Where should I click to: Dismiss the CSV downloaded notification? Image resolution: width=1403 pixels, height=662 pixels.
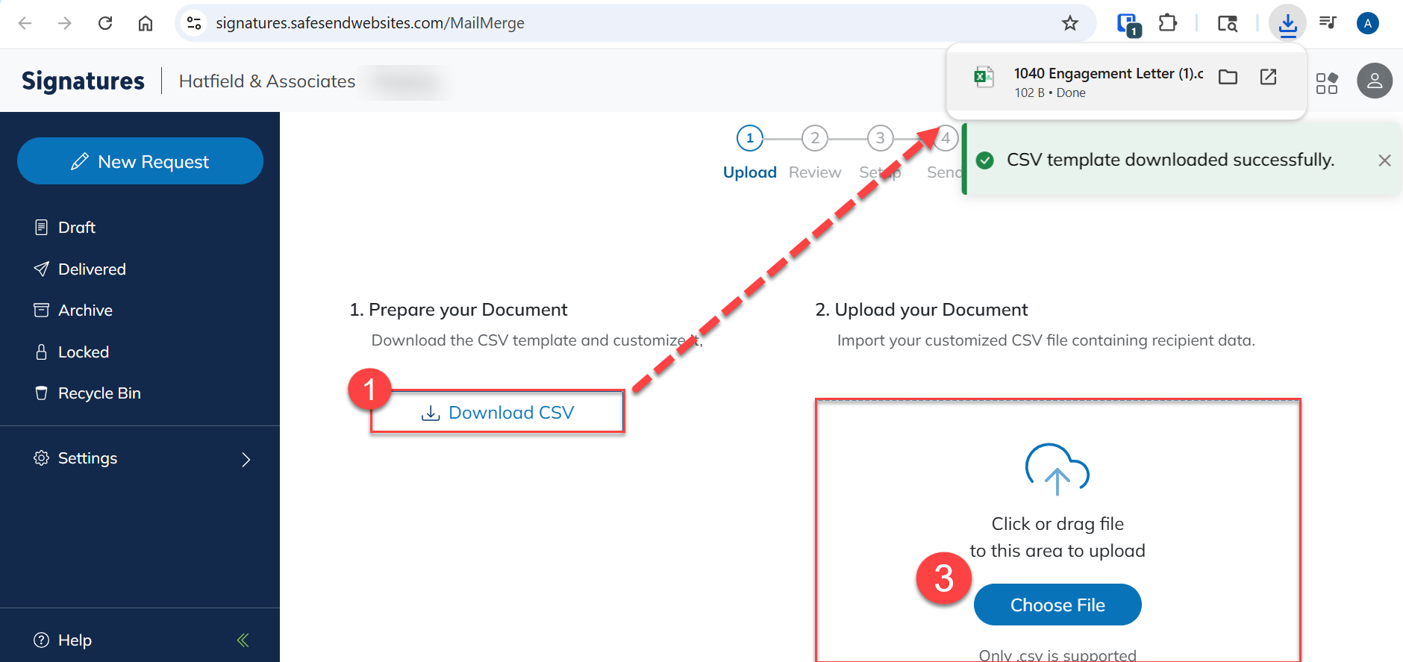pos(1384,160)
